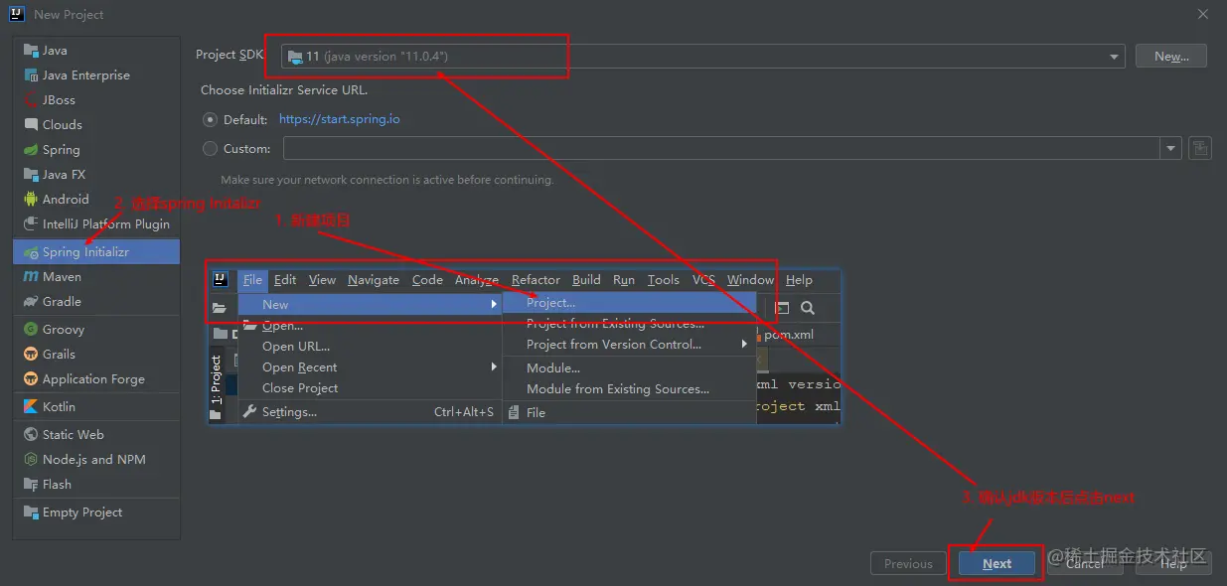Viewport: 1227px width, 586px height.
Task: Pick the Static Web project icon
Action: pyautogui.click(x=31, y=435)
